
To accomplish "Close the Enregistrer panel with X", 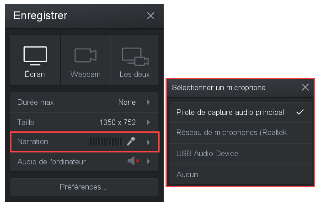I will coord(150,16).
